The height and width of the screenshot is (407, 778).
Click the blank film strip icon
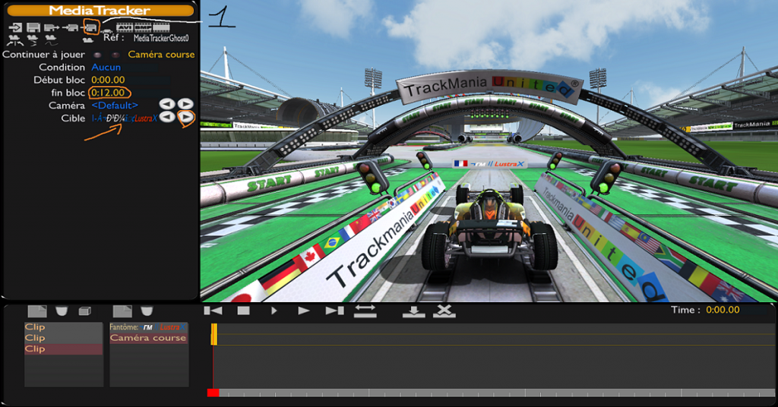(x=161, y=27)
